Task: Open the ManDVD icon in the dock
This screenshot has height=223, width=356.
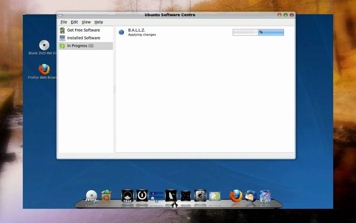Action: click(x=91, y=196)
